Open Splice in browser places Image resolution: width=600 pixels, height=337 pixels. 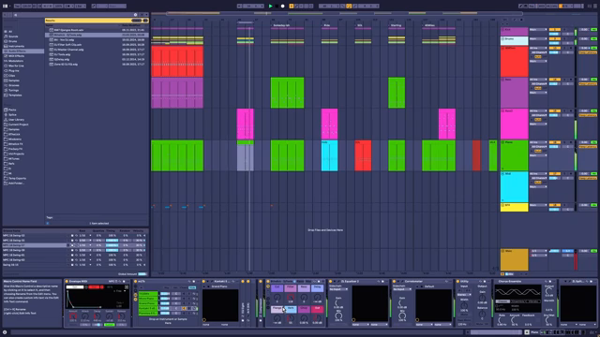pyautogui.click(x=12, y=114)
